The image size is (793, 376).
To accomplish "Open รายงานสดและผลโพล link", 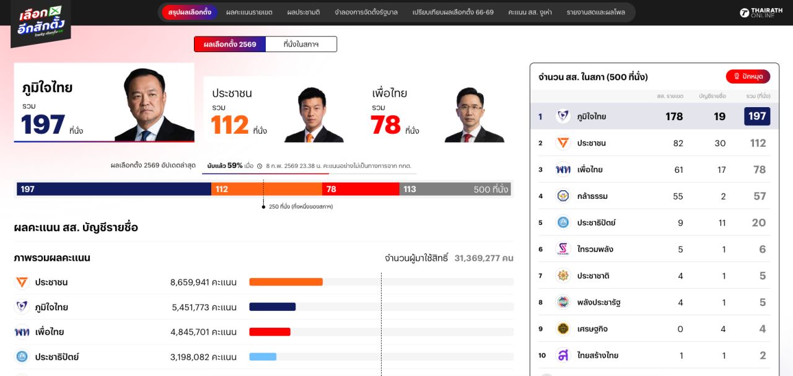I will coord(595,12).
